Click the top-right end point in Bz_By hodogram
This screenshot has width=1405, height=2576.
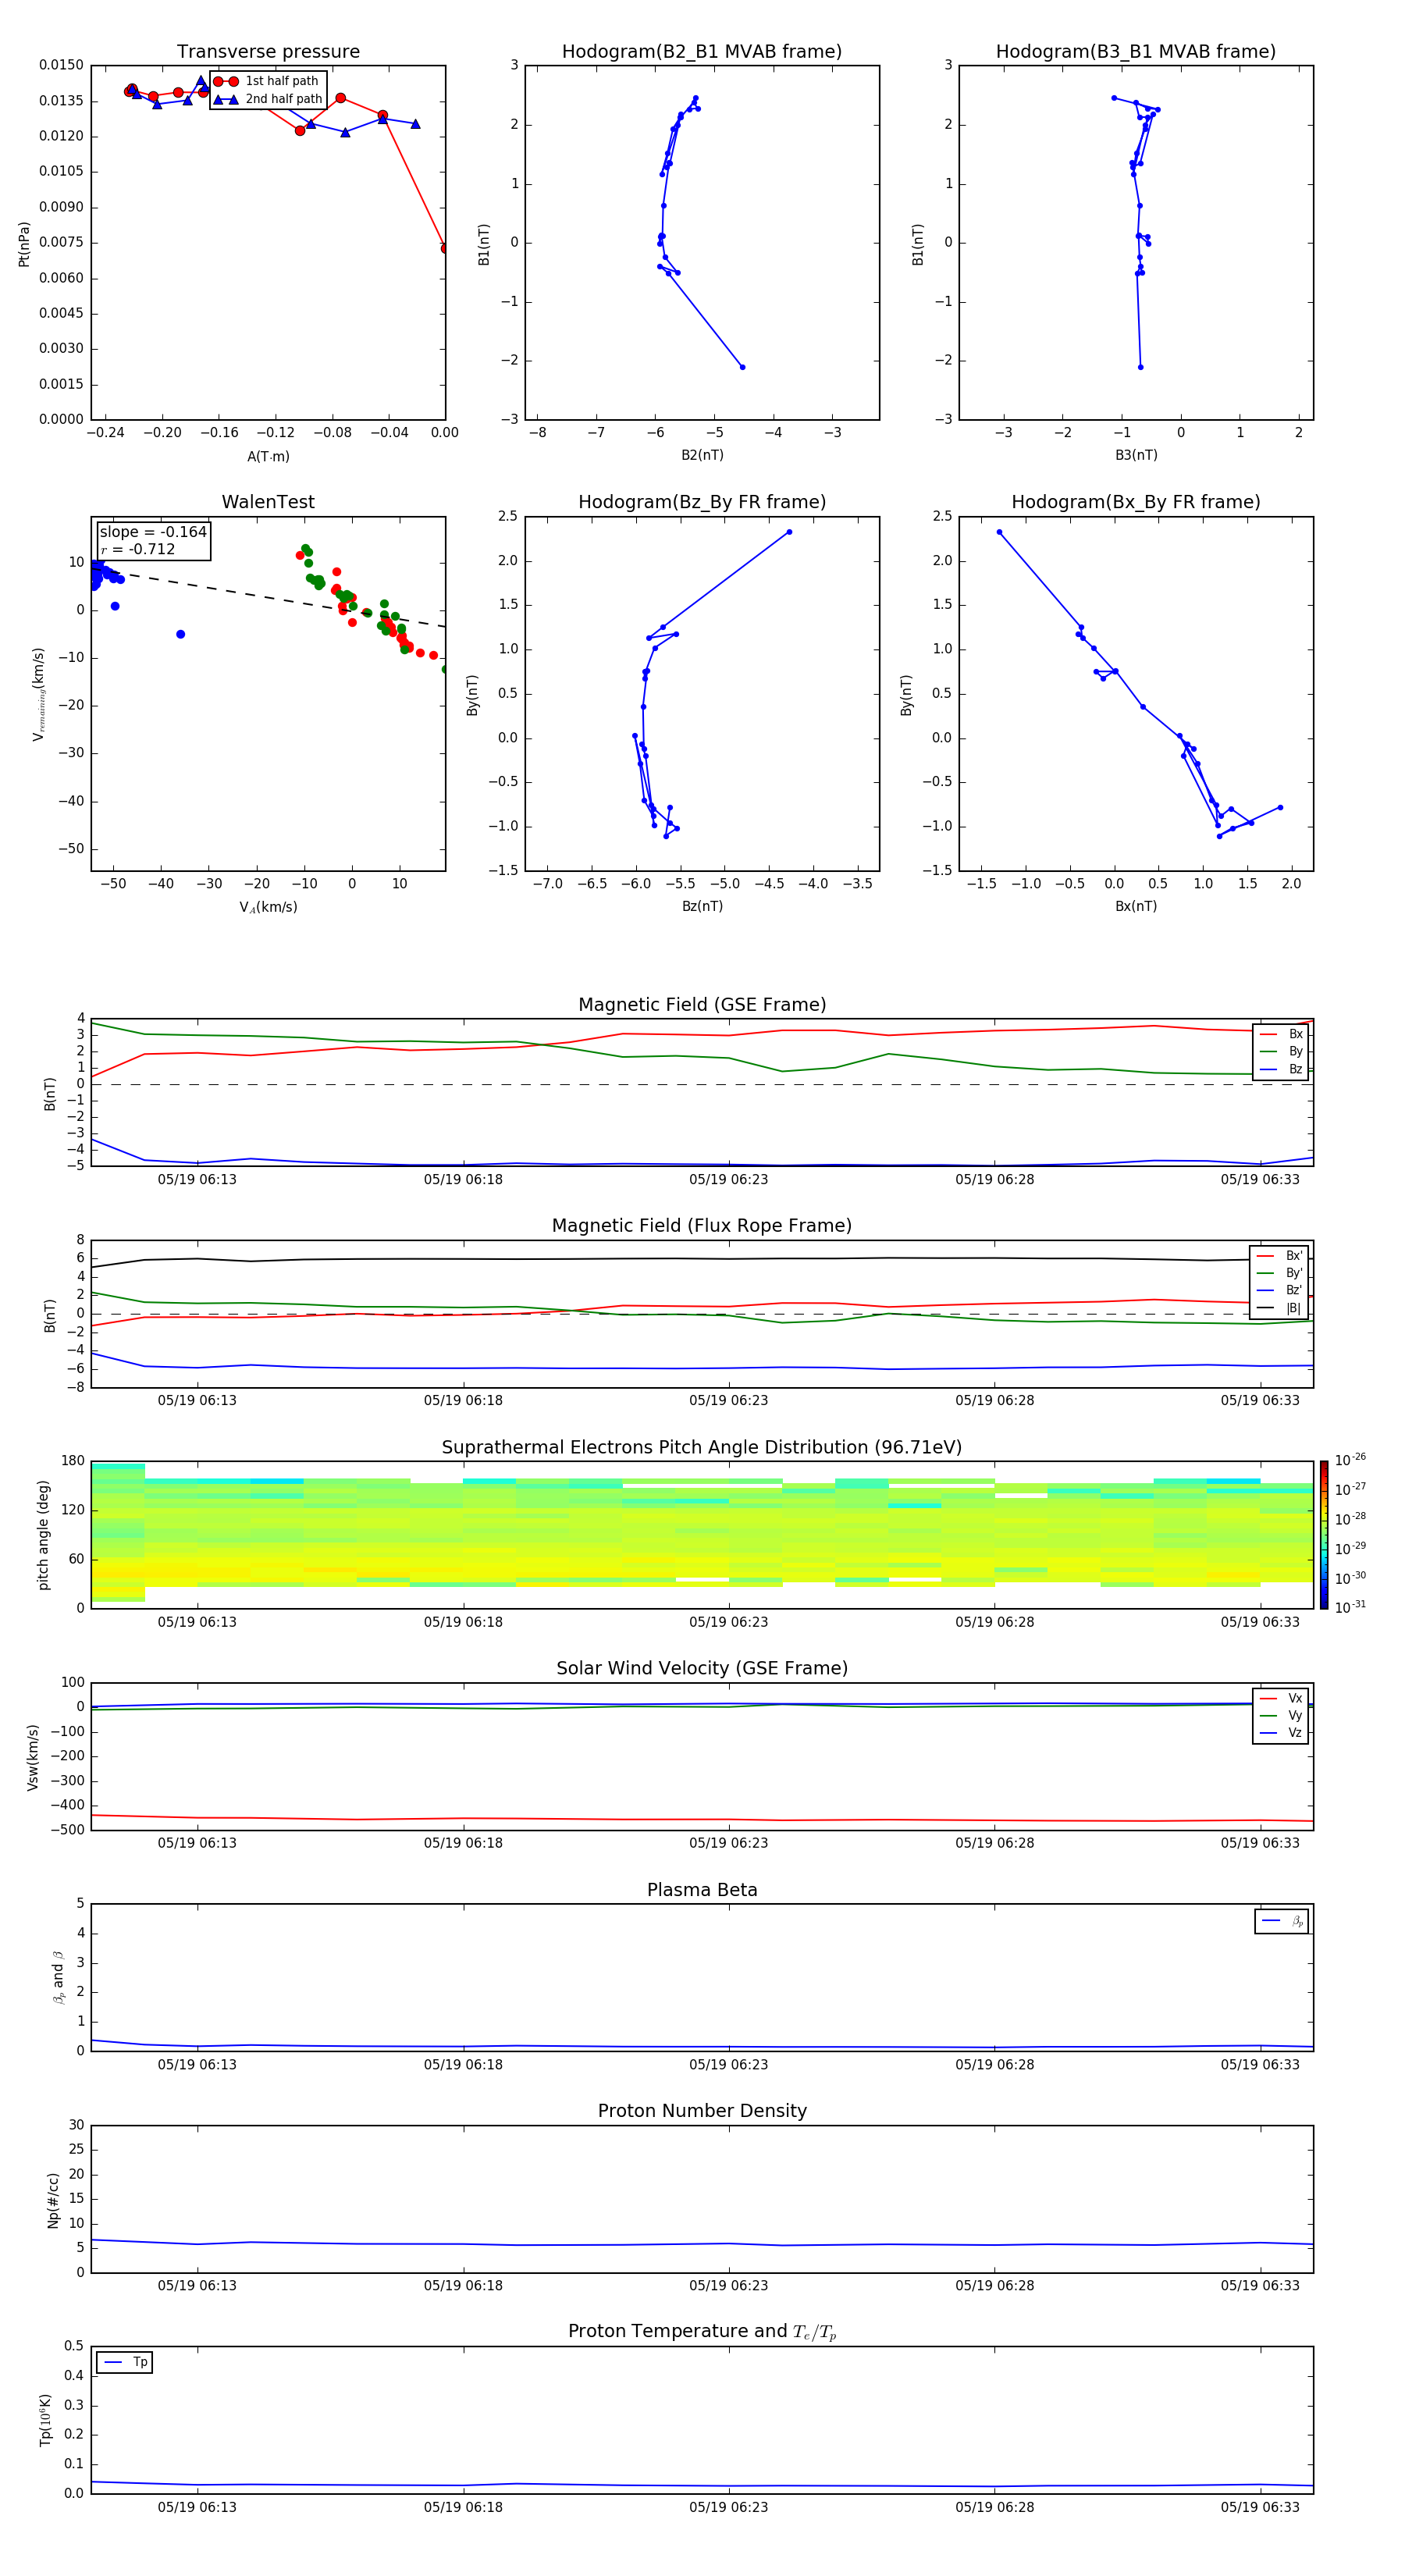click(x=789, y=532)
